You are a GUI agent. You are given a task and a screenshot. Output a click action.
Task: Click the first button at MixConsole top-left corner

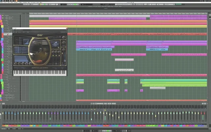pos(3,104)
